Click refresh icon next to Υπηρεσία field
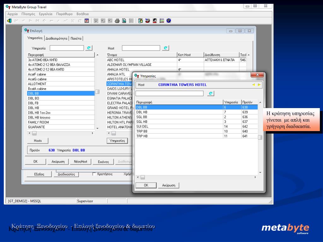The width and height of the screenshot is (323, 242). (x=89, y=48)
